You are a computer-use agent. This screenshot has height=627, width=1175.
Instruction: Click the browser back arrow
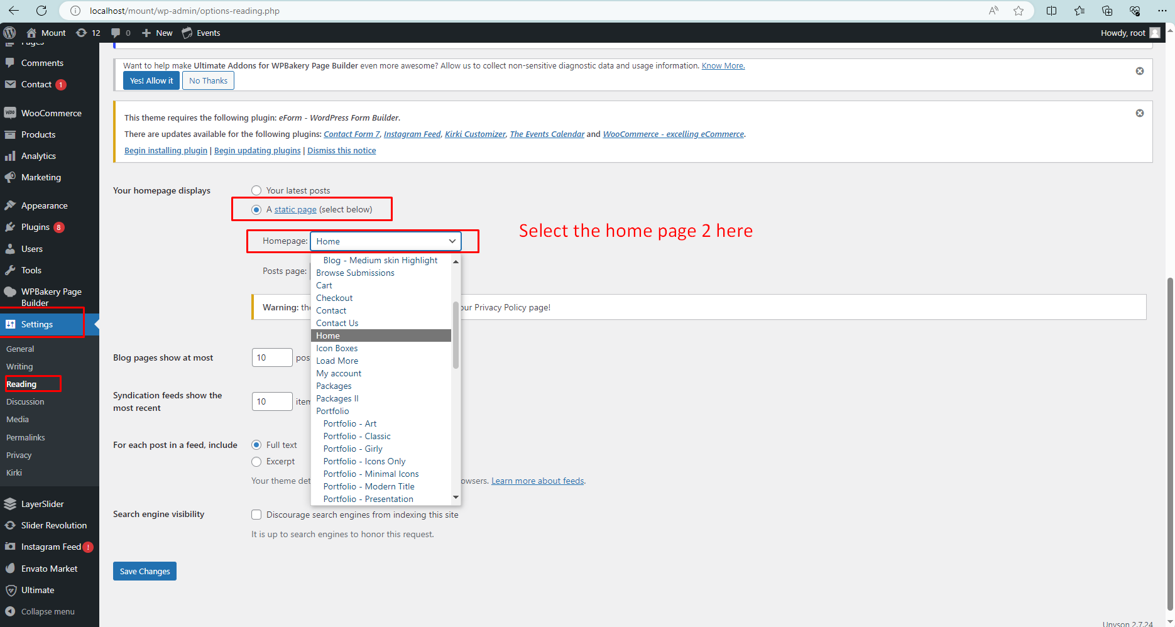(x=14, y=11)
